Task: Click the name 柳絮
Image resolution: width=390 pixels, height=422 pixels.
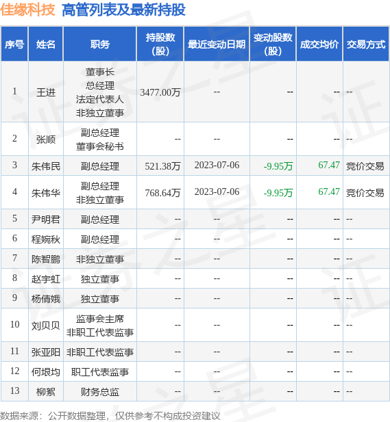Action: tap(46, 392)
